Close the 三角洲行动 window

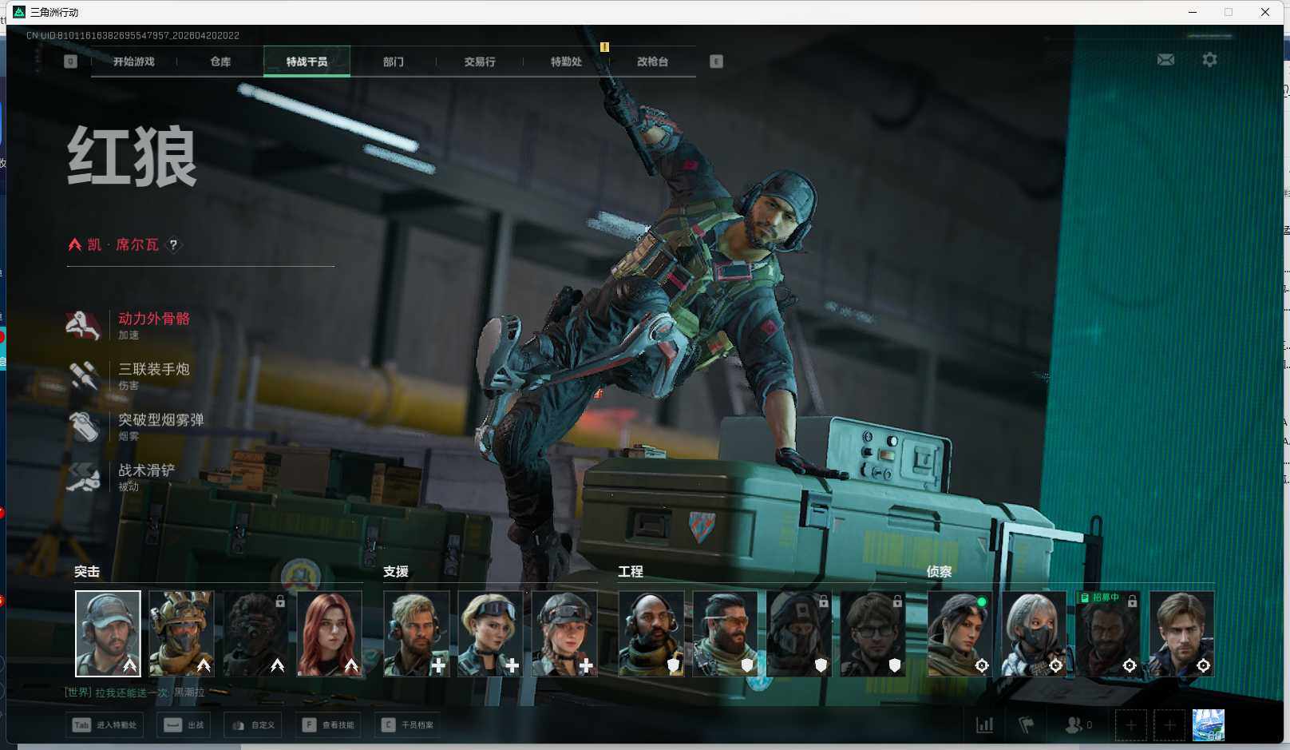[x=1265, y=12]
